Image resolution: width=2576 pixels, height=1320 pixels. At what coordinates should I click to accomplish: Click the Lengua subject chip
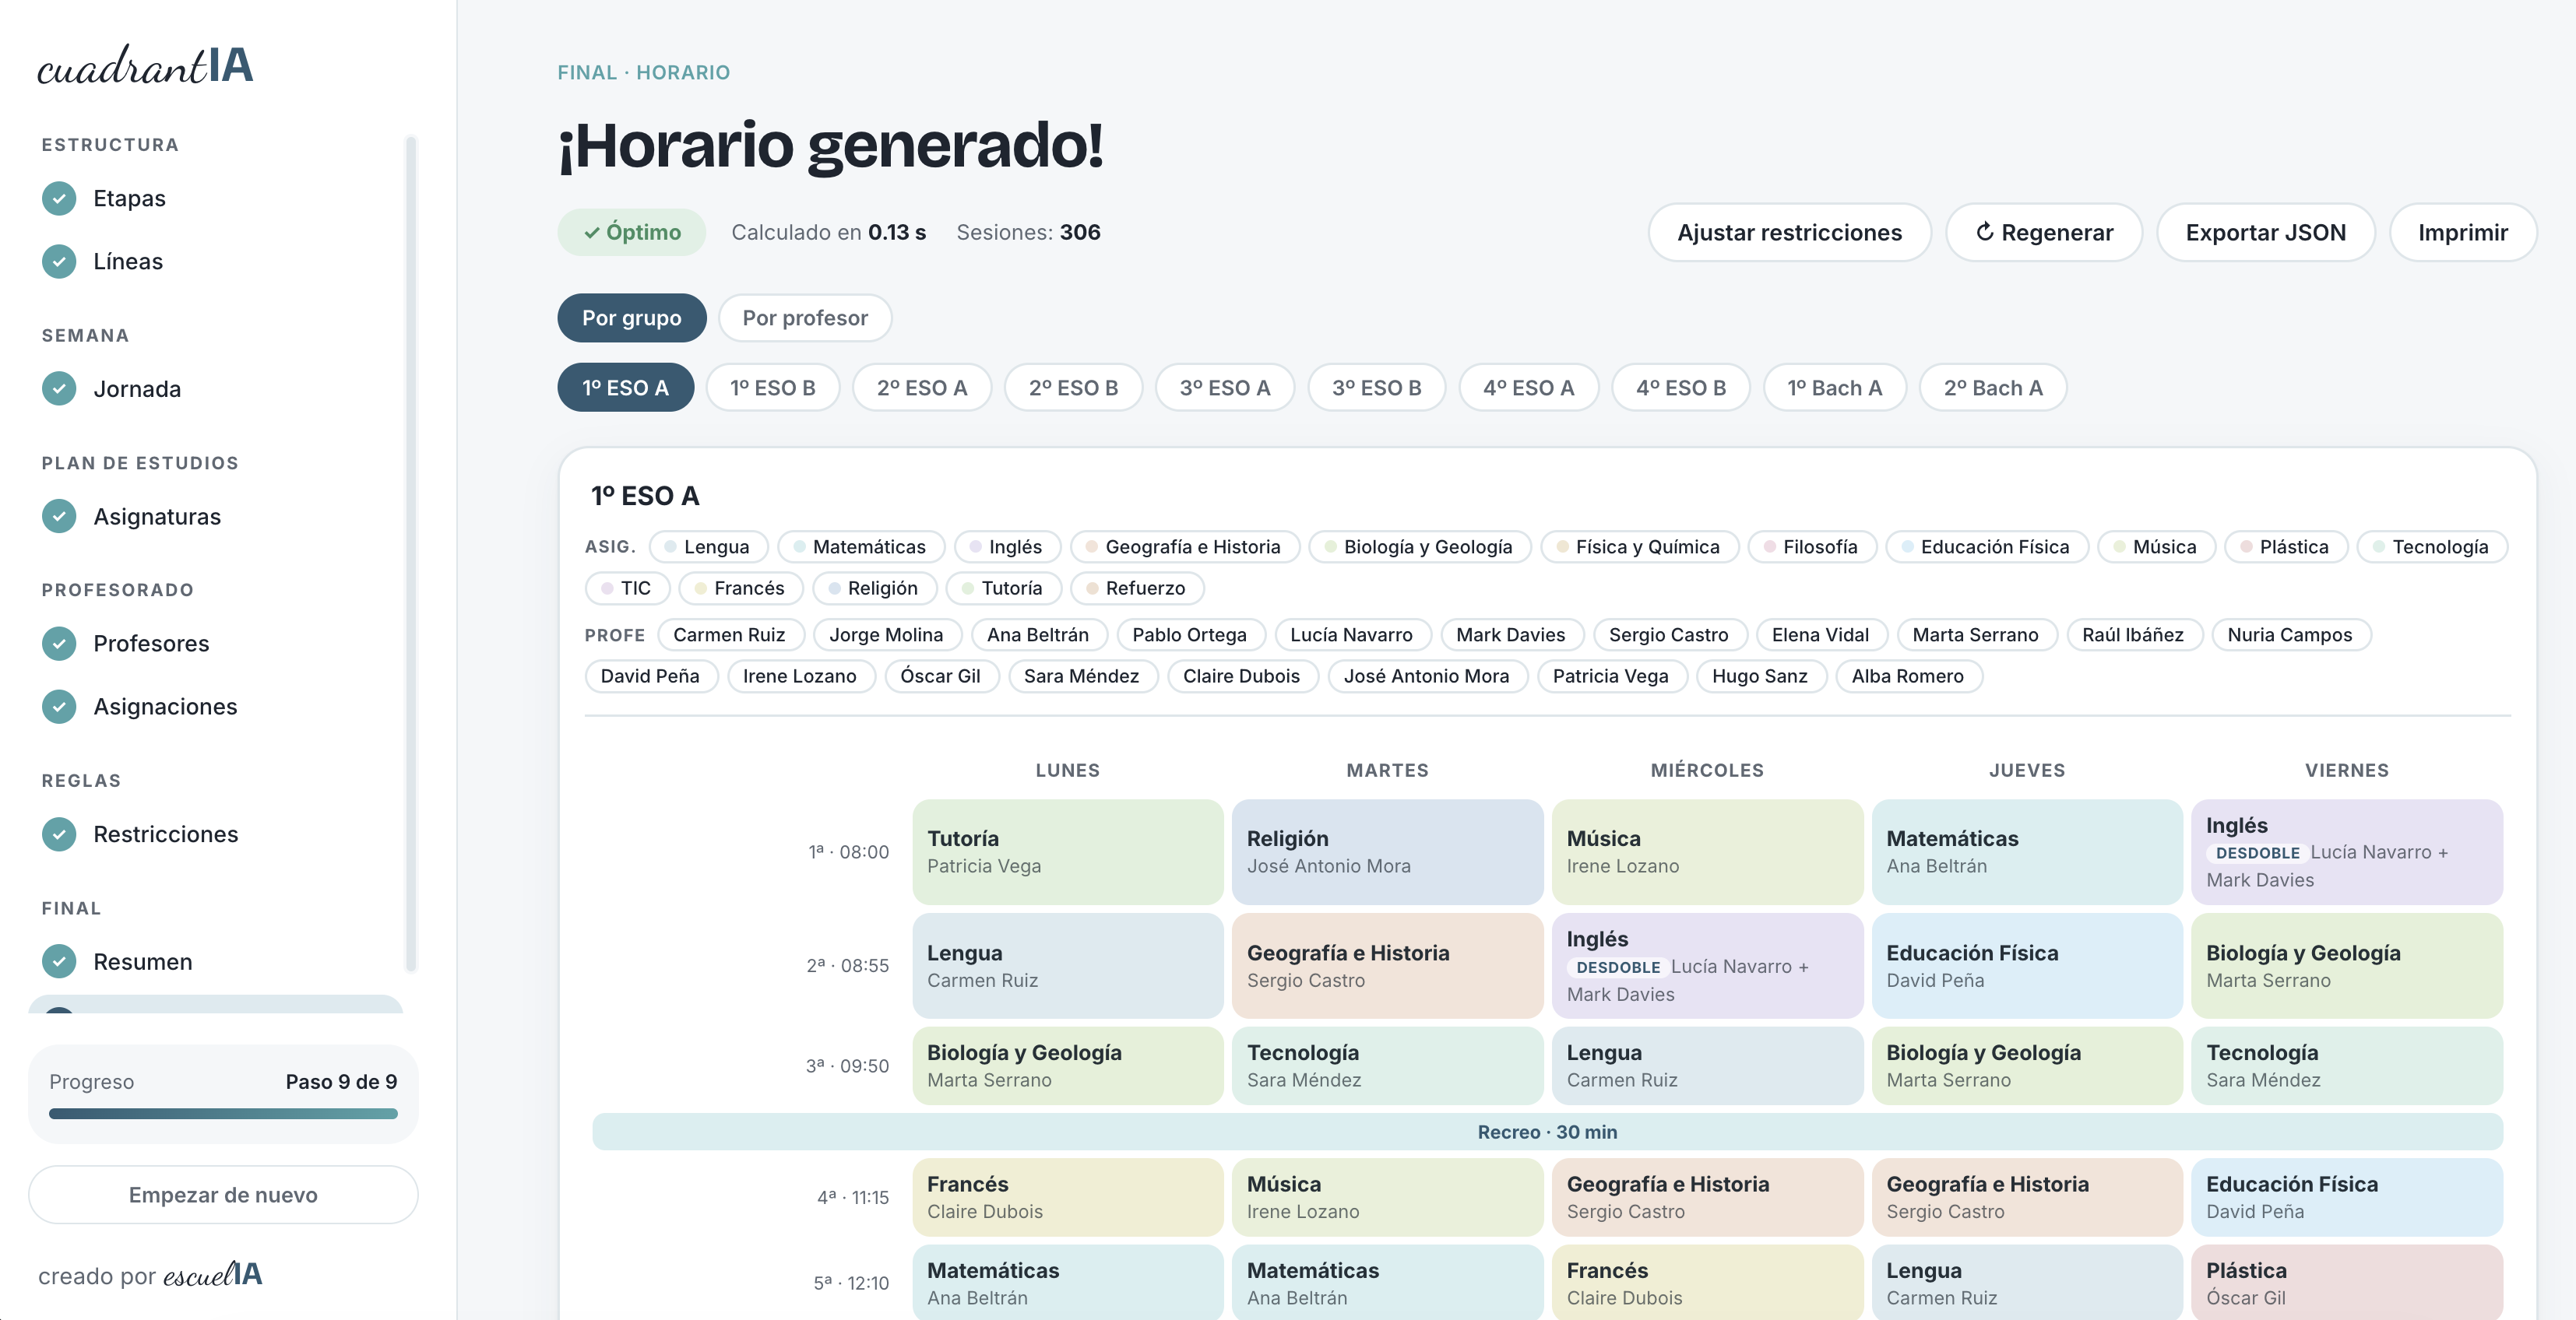(707, 546)
